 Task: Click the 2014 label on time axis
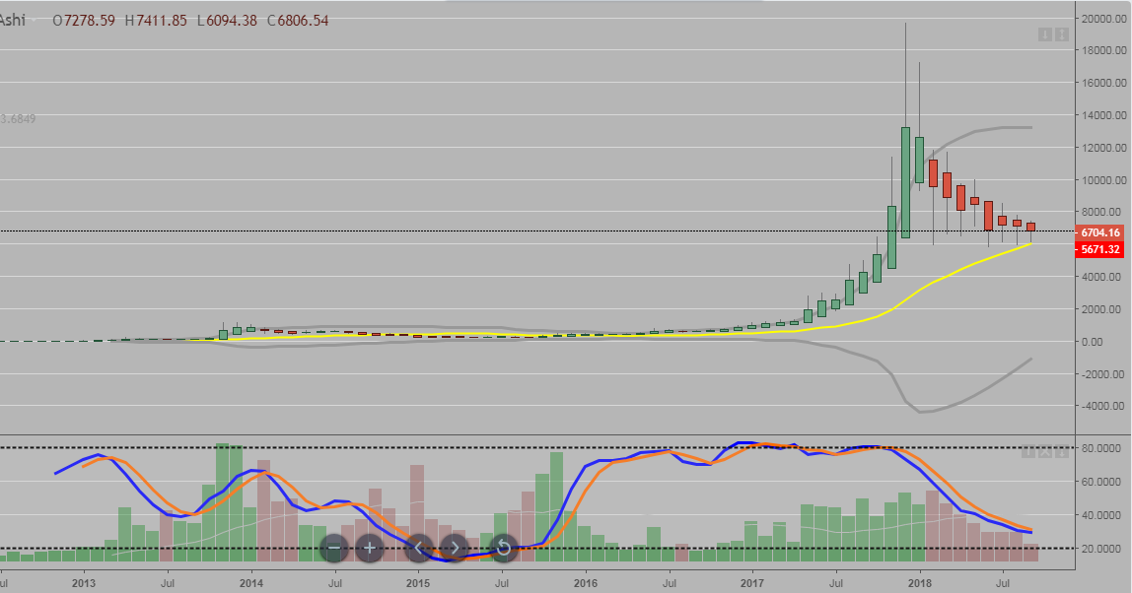tap(251, 582)
